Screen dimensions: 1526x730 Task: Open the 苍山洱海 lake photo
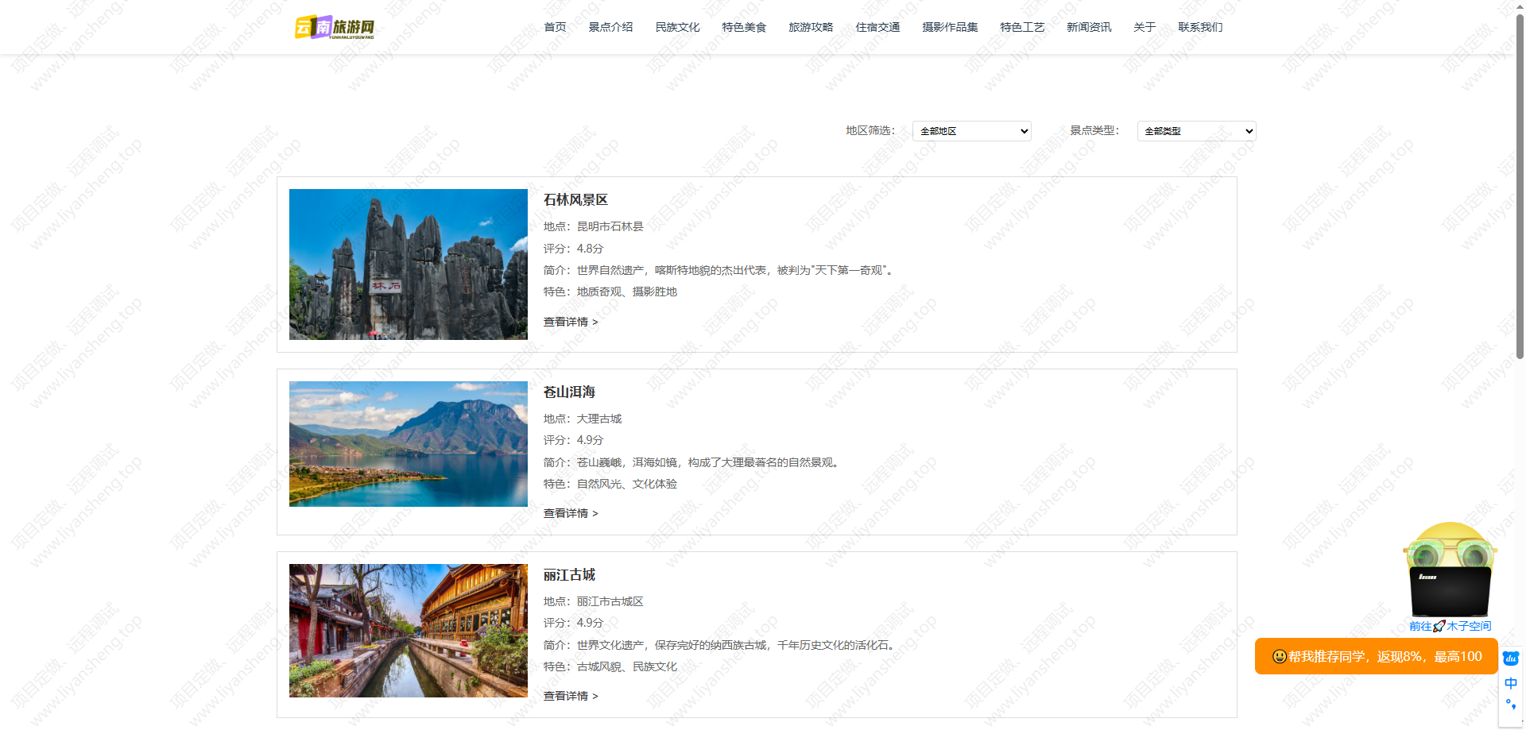[409, 444]
